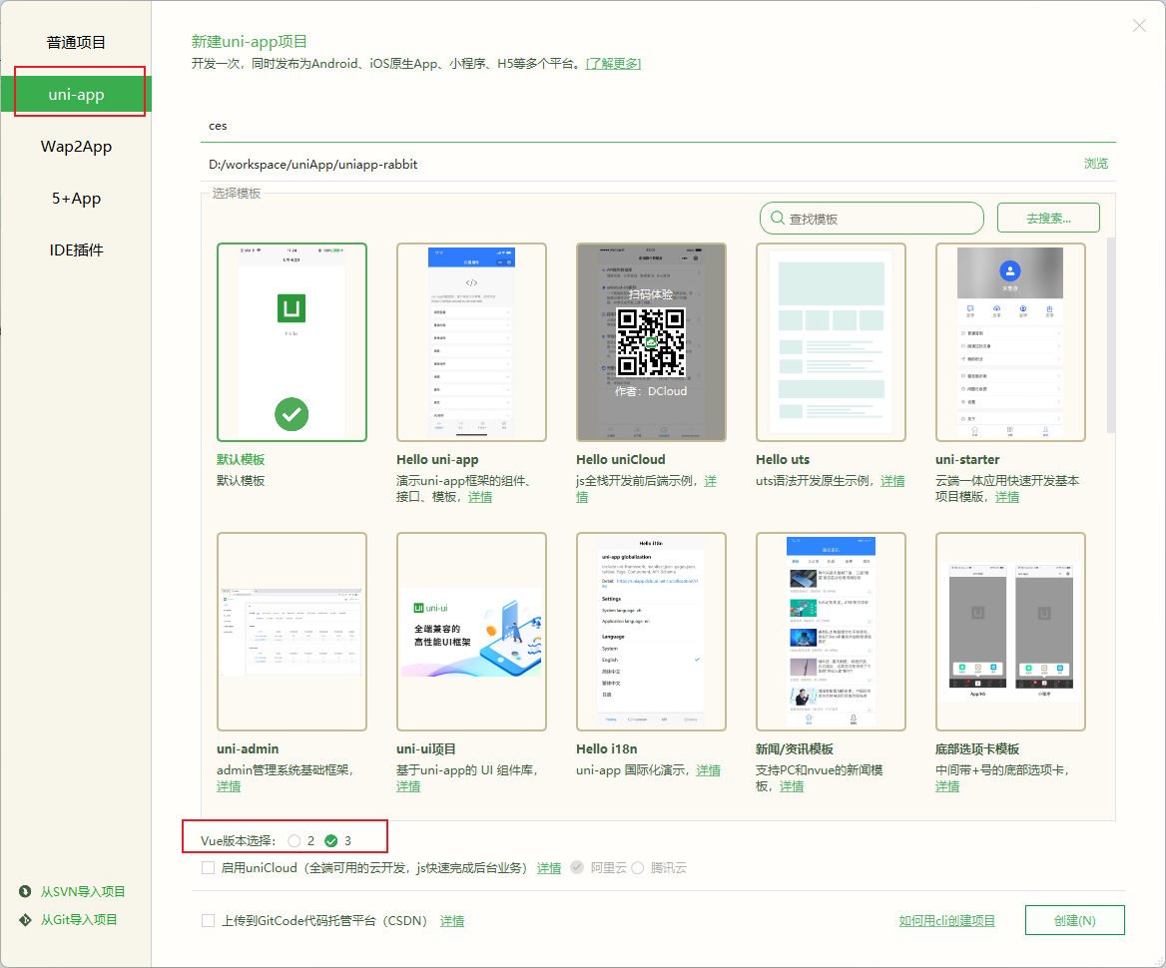Click the SVN import icon
Screen dimensions: 1166x968
tap(25, 891)
